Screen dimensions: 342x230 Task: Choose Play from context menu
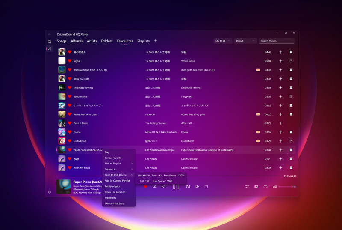[x=119, y=152]
